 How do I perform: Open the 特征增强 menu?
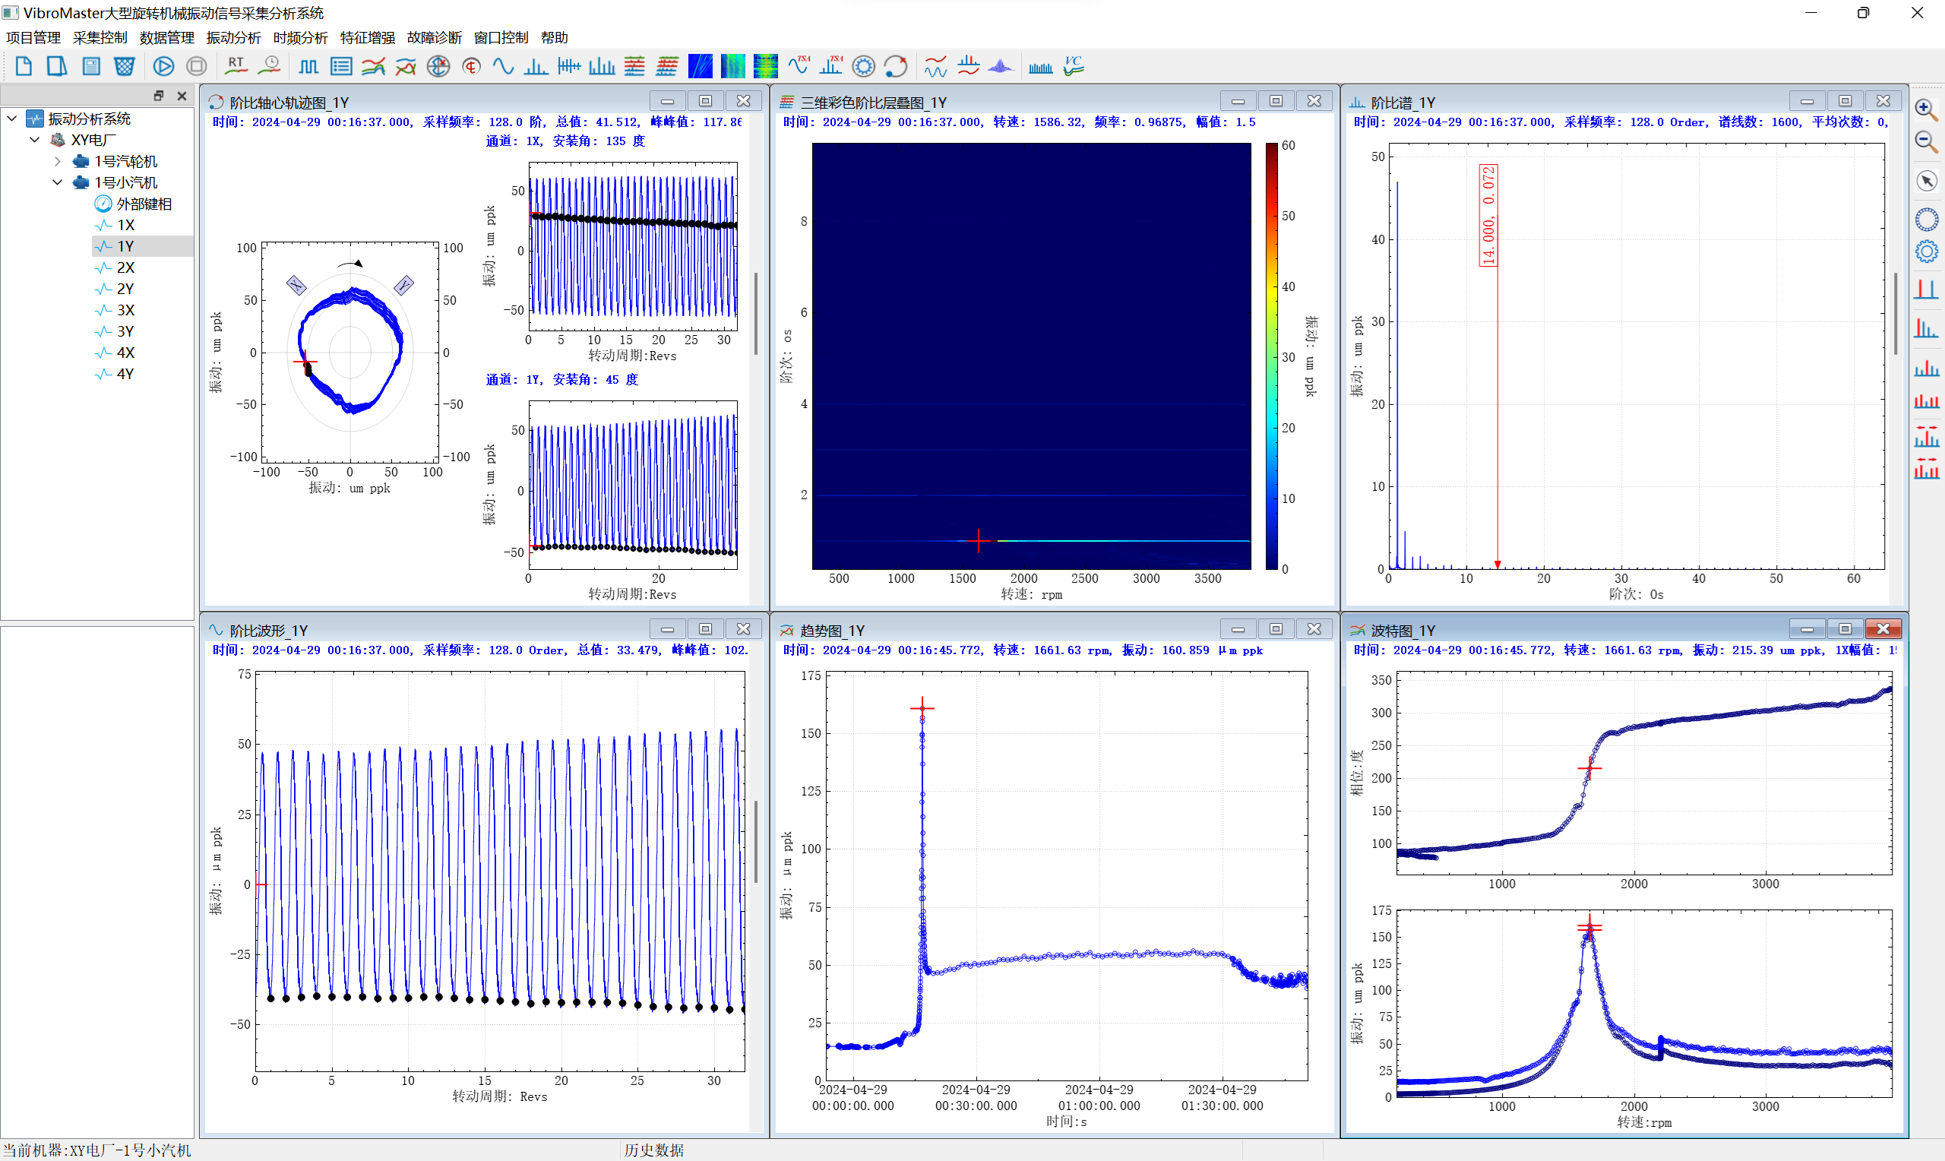[368, 37]
